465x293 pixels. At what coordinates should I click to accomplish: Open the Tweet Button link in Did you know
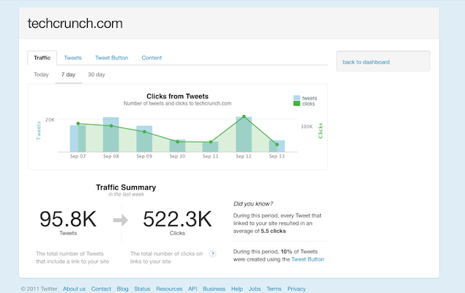[x=308, y=259]
